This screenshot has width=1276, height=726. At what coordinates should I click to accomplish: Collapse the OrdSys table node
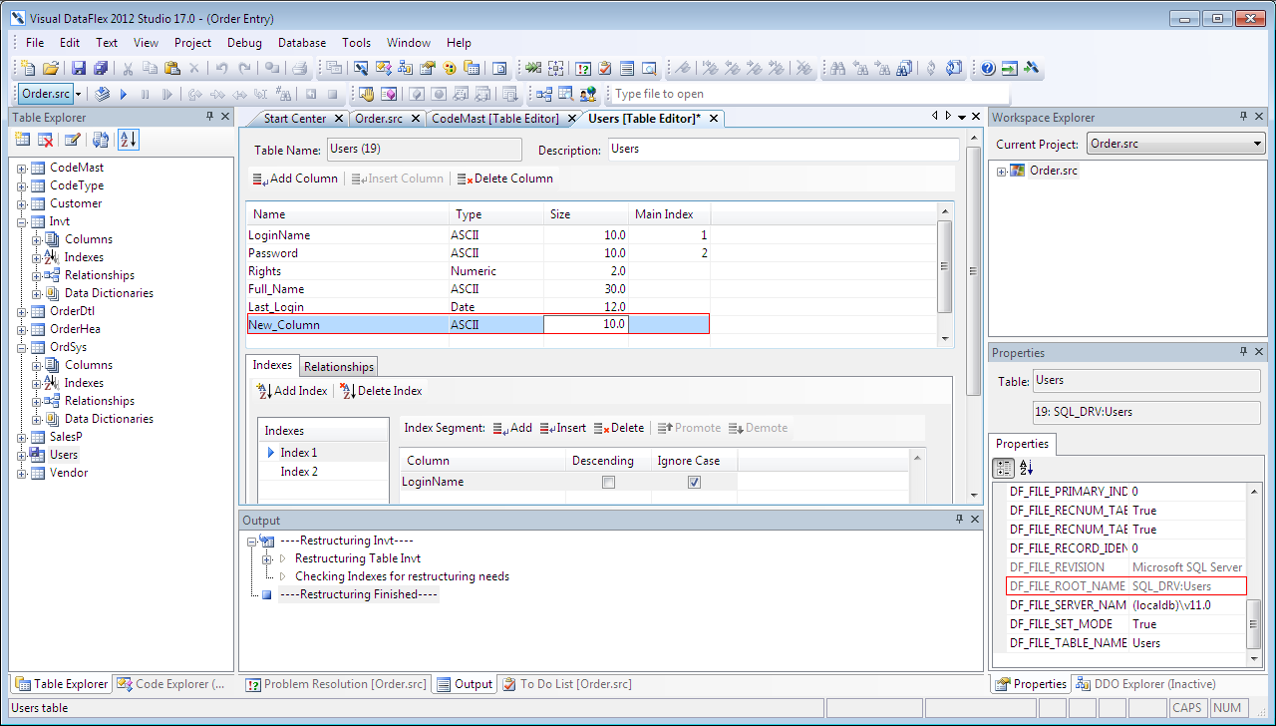click(x=22, y=347)
